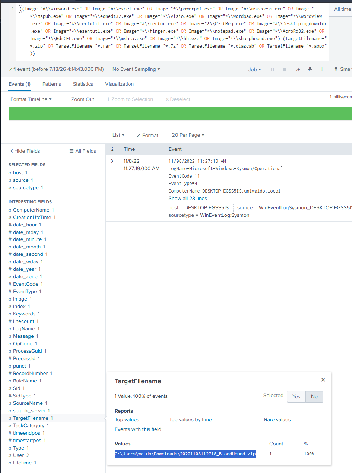Image resolution: width=352 pixels, height=473 pixels.
Task: Switch to the Events tab
Action: [19, 84]
